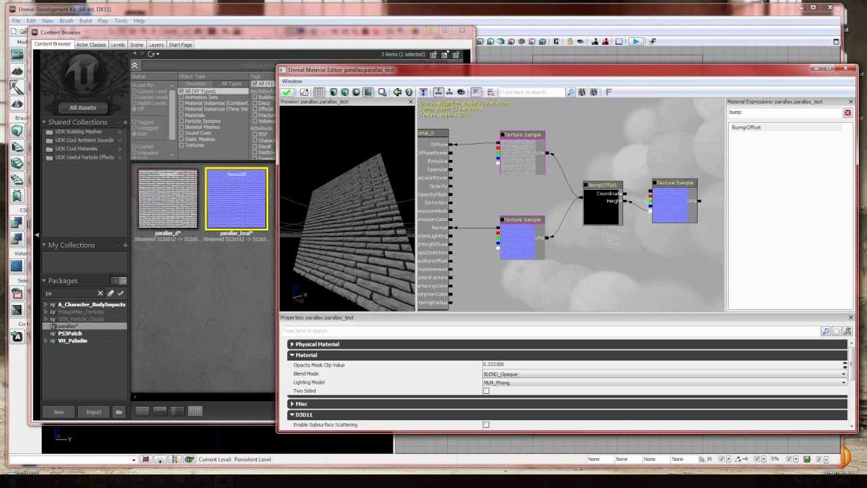Select sphere preview primitive

[x=356, y=92]
